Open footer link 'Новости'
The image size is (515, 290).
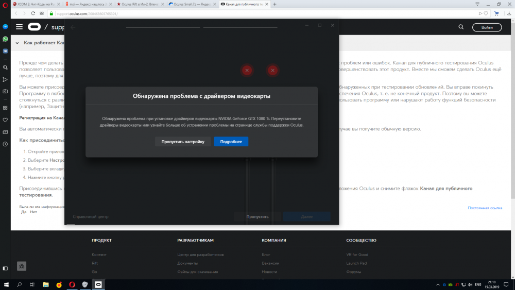click(x=269, y=271)
